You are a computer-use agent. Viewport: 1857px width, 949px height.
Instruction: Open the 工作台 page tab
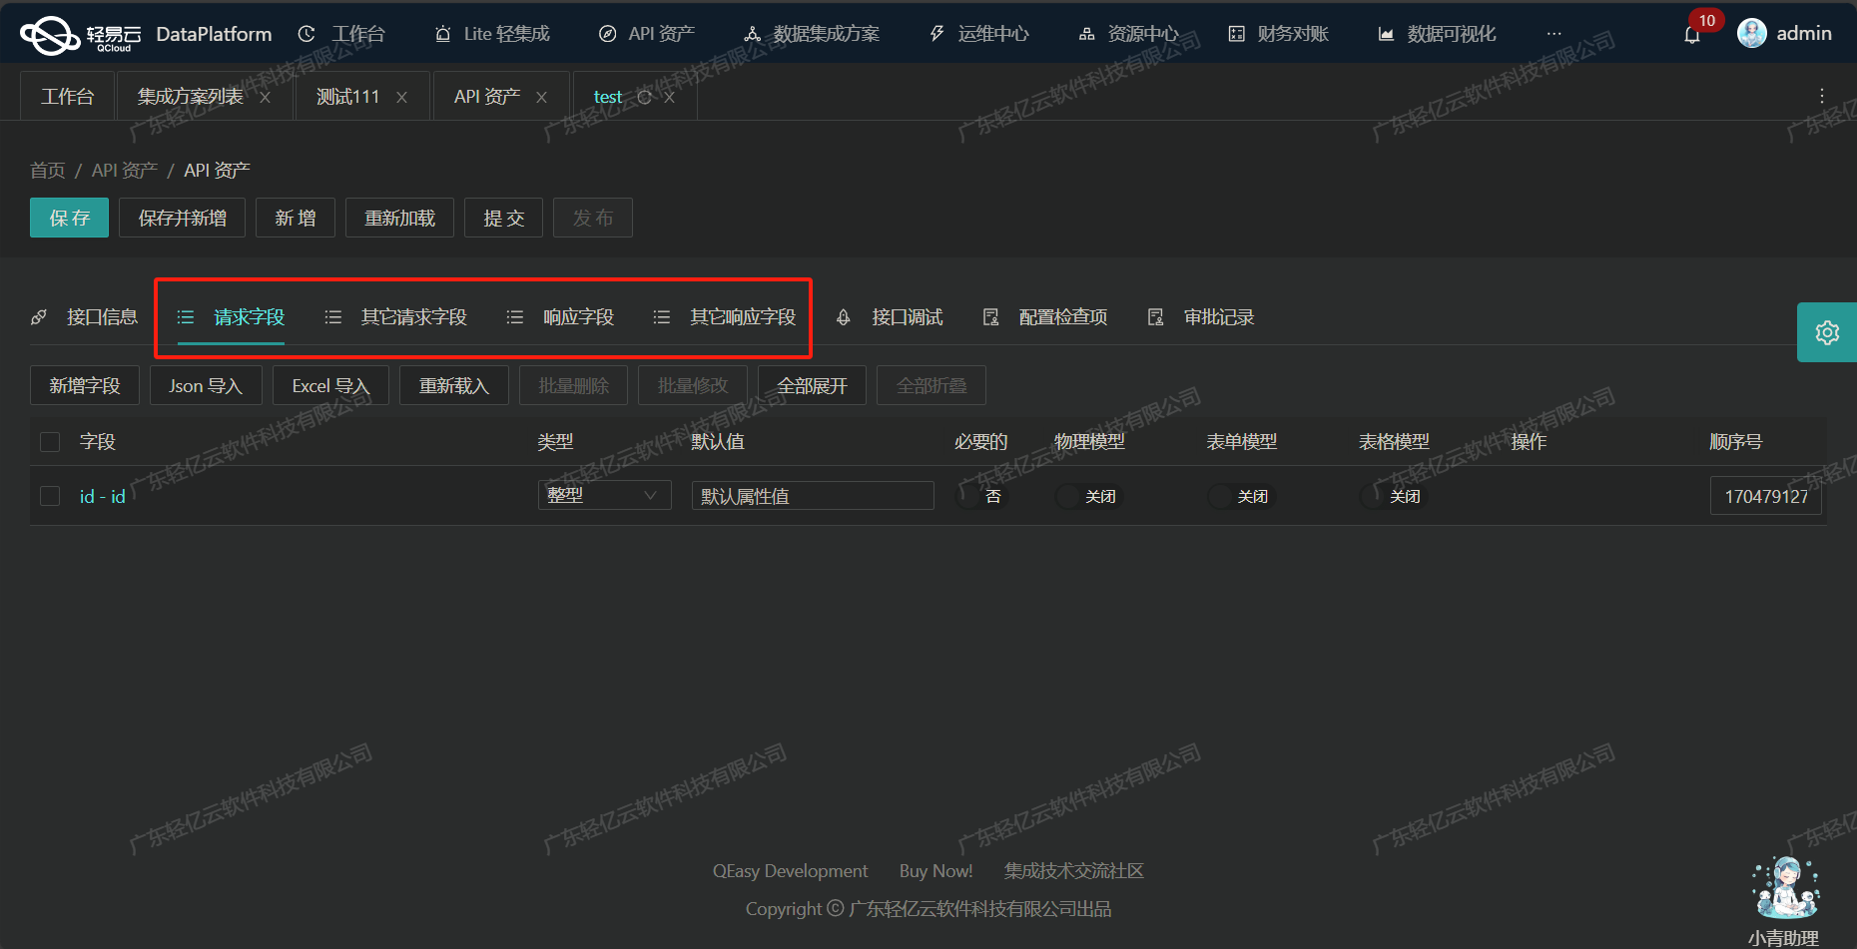point(67,97)
